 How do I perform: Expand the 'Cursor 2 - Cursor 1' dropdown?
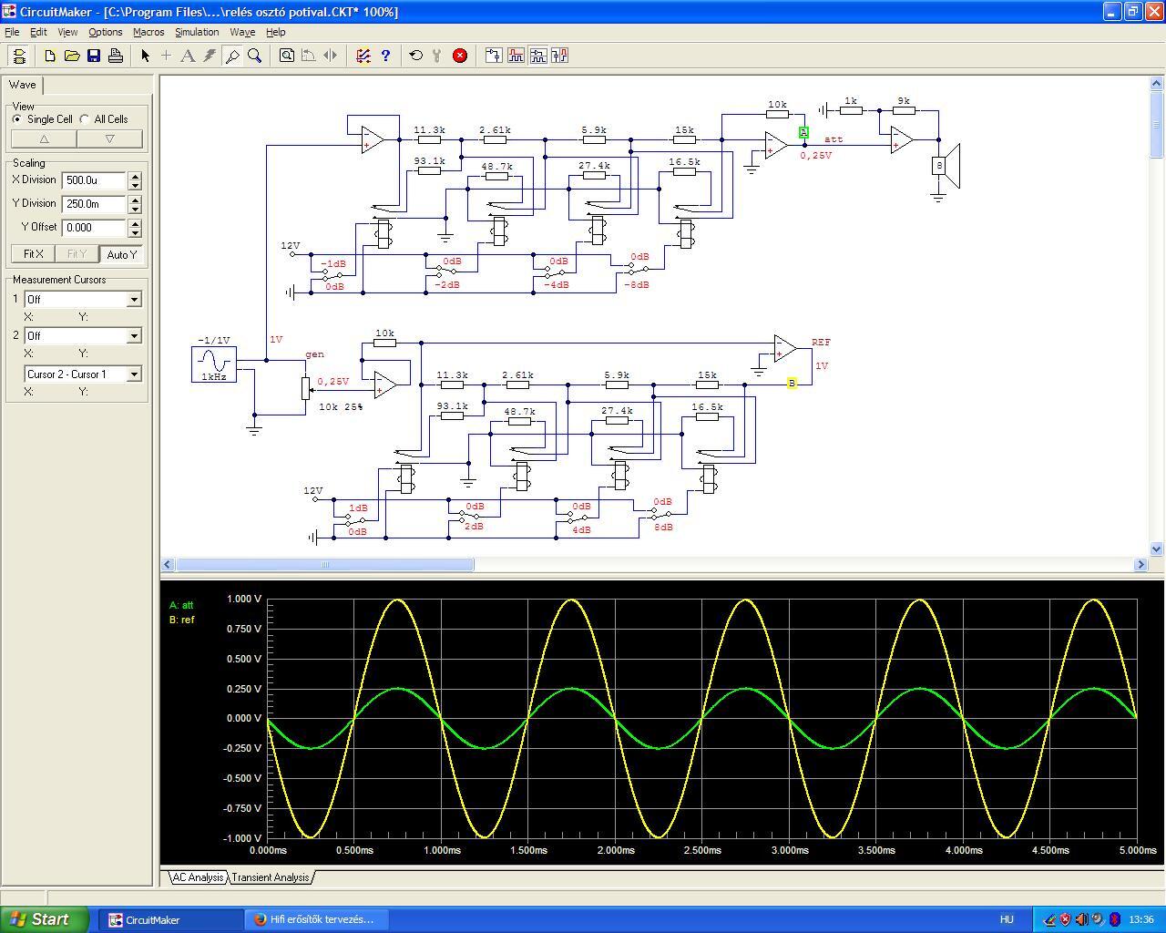134,374
